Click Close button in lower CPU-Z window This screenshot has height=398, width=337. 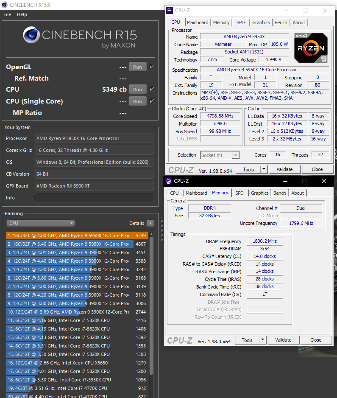click(316, 340)
